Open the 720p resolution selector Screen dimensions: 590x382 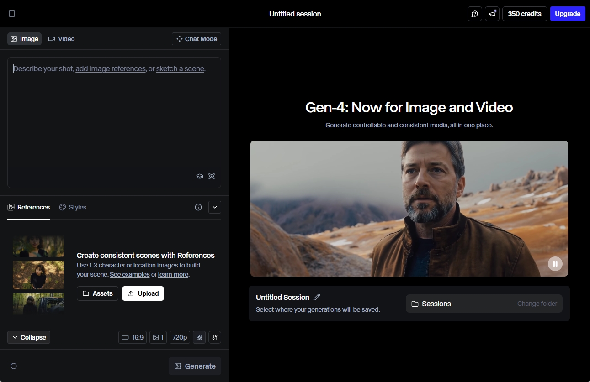180,337
